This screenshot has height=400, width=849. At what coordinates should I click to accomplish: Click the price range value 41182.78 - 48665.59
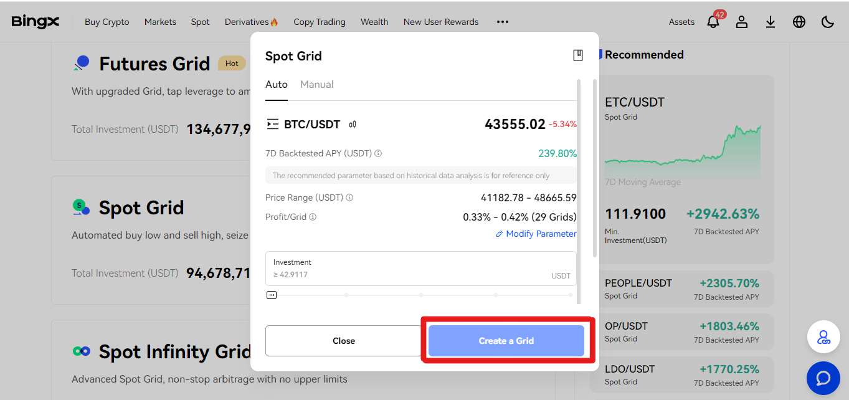click(x=529, y=198)
